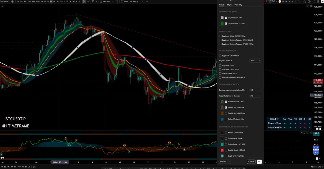Image resolution: width=324 pixels, height=169 pixels.
Task: Enter fullscreen mode icon
Action: point(313,2)
